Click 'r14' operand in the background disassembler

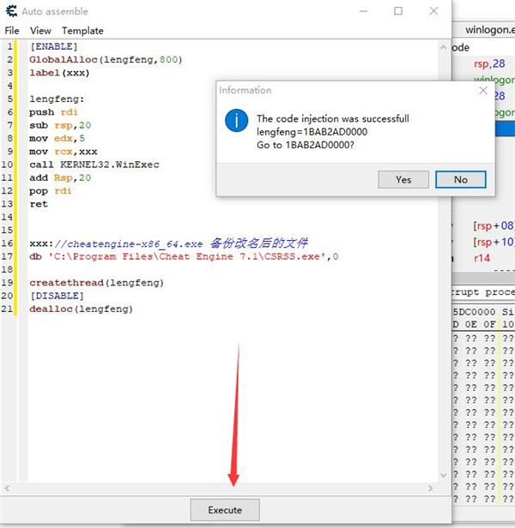482,258
